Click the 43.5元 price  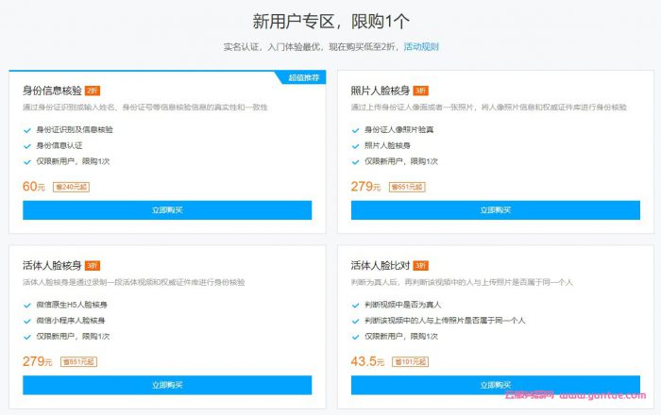369,361
